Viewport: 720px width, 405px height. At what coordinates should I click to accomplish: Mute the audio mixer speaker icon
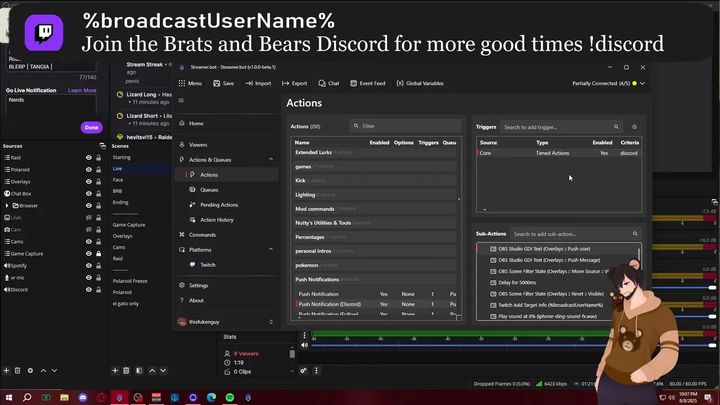pyautogui.click(x=304, y=345)
